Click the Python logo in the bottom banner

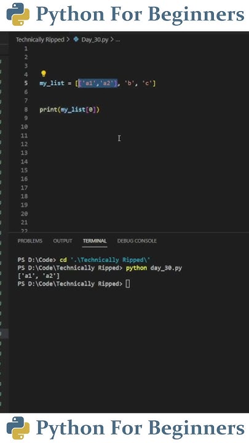click(x=18, y=428)
